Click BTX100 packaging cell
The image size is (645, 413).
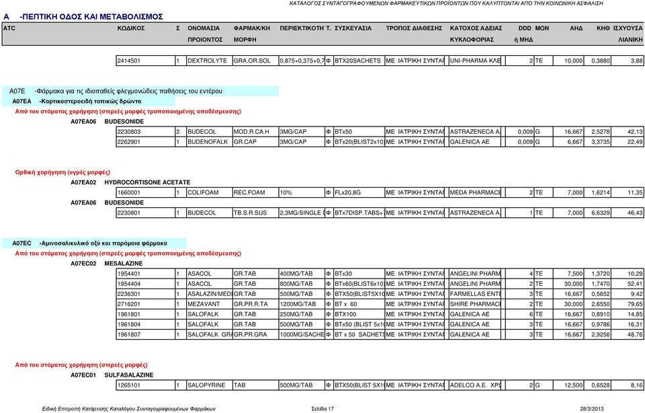(x=359, y=314)
